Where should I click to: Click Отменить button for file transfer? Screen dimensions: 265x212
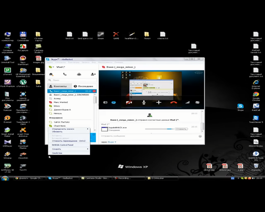pyautogui.click(x=181, y=129)
